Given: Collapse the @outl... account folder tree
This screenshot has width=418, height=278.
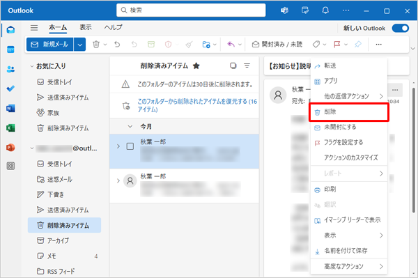Looking at the screenshot, I should [32, 148].
